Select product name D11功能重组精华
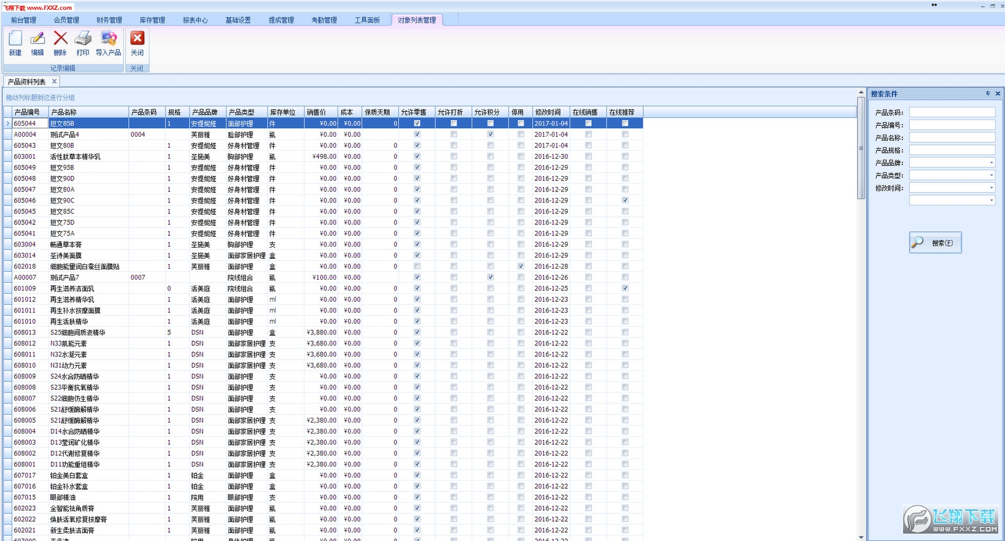This screenshot has width=1005, height=541. 75,464
